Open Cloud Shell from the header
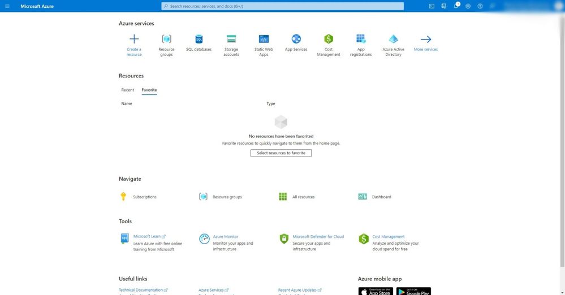 (x=432, y=6)
